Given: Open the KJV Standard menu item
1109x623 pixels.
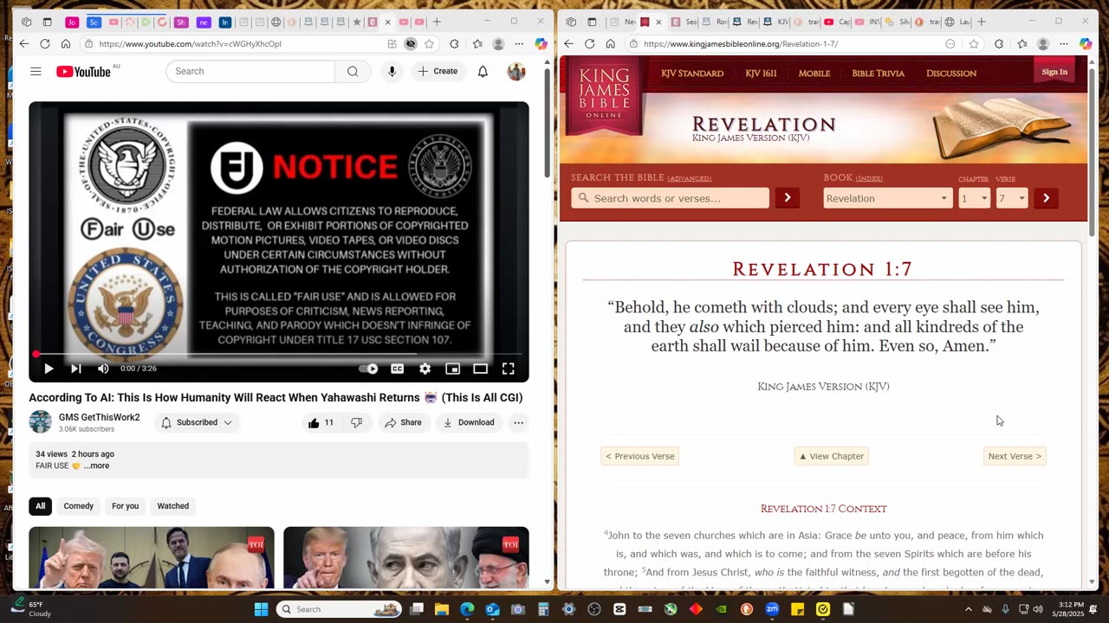Looking at the screenshot, I should pyautogui.click(x=692, y=74).
